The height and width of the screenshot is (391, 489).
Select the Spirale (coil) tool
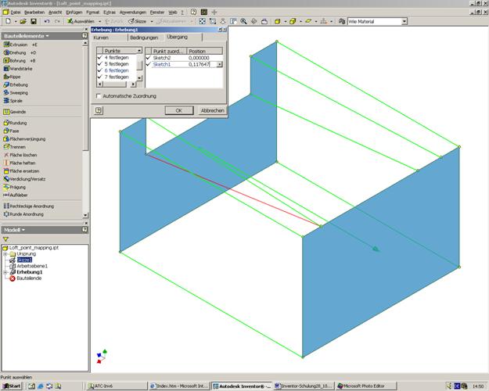[x=13, y=101]
